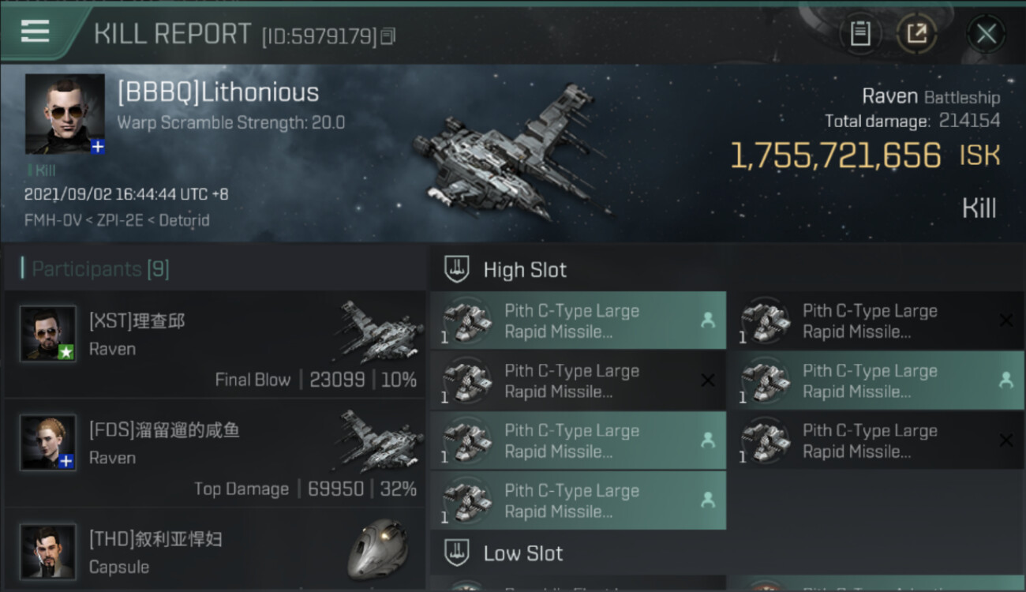Click the share export icon
Image resolution: width=1026 pixels, height=592 pixels.
(916, 34)
